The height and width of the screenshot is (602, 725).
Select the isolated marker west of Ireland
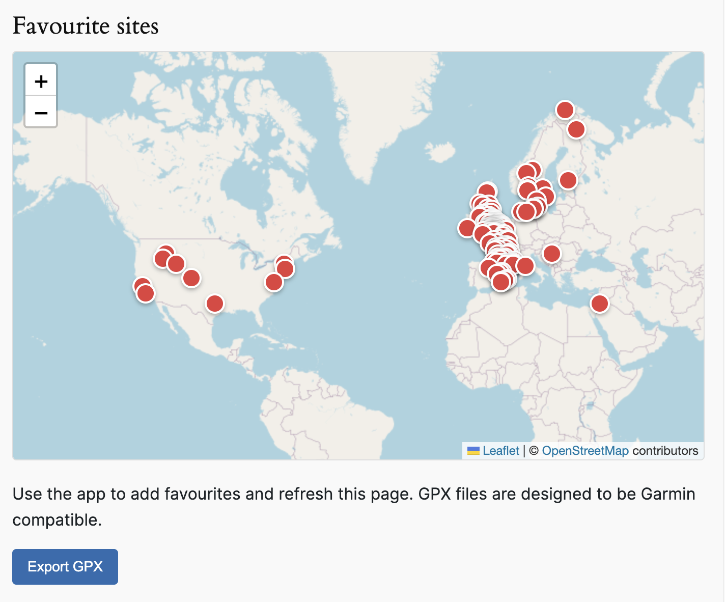coord(466,228)
